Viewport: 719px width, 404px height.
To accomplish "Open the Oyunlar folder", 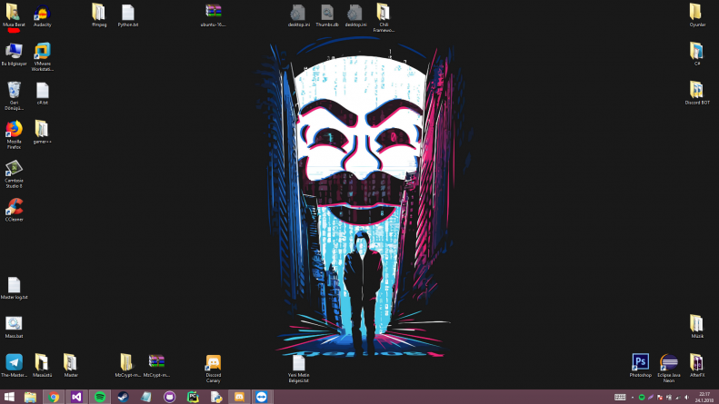I will tap(697, 15).
